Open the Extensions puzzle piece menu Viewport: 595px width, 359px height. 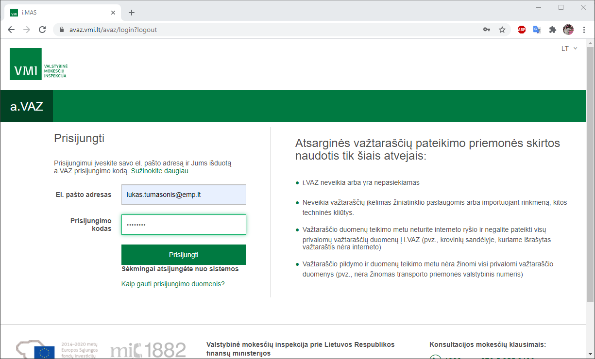(552, 30)
